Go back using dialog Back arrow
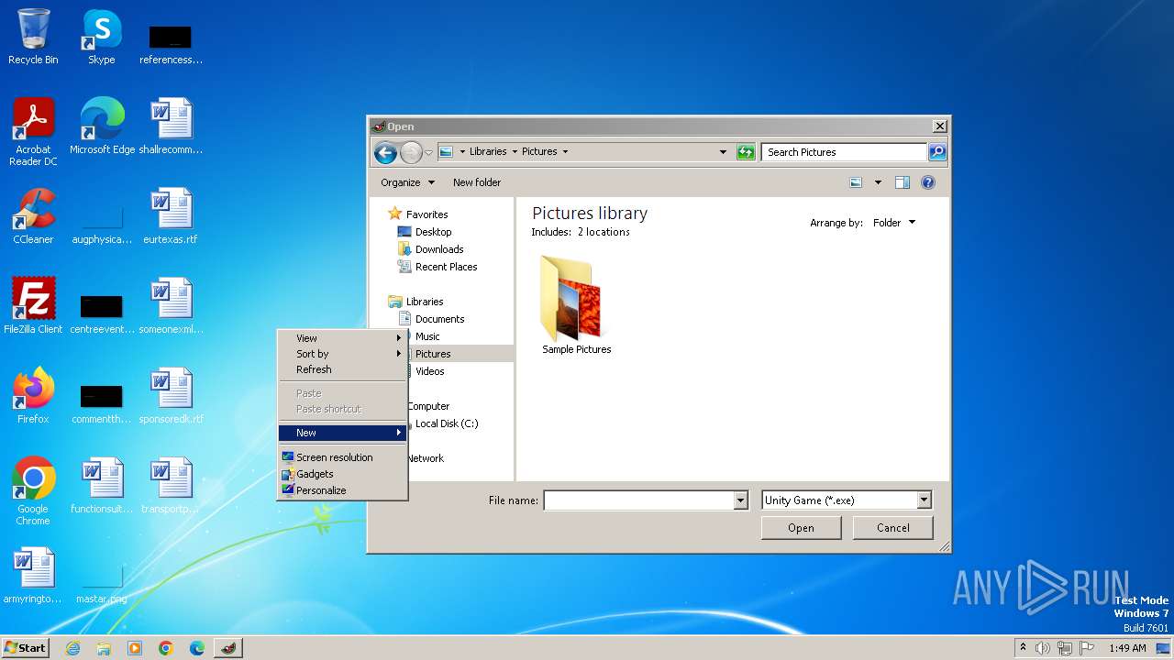1174x660 pixels. click(385, 153)
